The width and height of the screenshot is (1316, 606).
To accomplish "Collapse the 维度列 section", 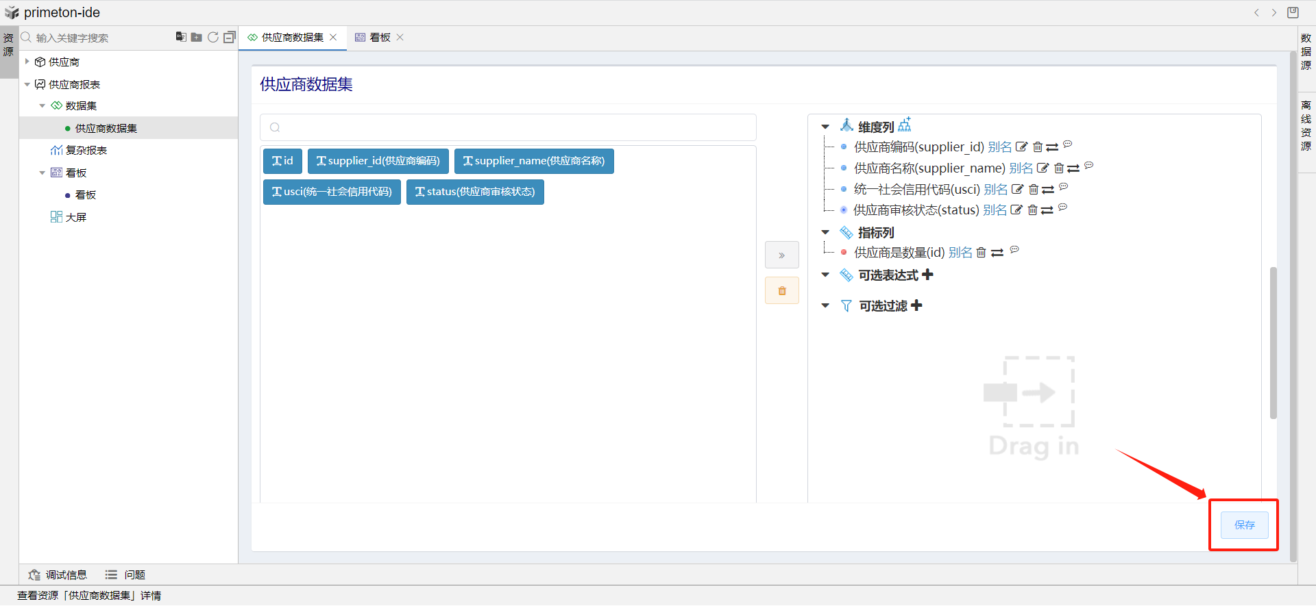I will pos(825,127).
